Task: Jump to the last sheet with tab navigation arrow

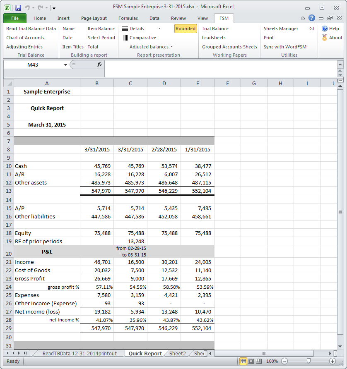Action: click(x=25, y=353)
